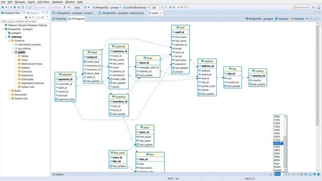Click the Commit toolbar button

(40, 8)
